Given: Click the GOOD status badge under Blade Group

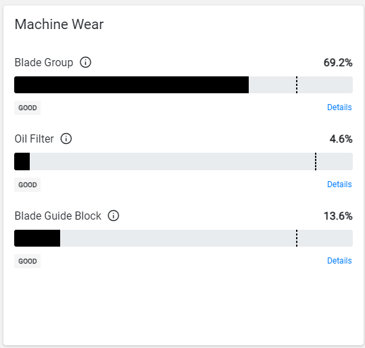Looking at the screenshot, I should (x=28, y=107).
